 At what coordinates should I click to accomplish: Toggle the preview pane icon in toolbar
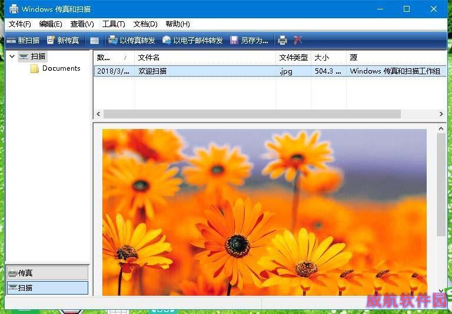pos(94,41)
